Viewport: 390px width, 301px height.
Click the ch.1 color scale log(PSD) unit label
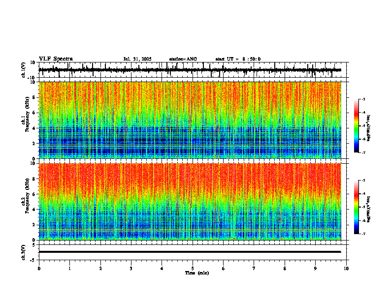pos(369,128)
